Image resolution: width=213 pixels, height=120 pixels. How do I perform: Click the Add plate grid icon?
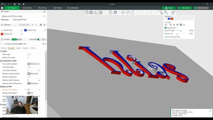[91, 12]
